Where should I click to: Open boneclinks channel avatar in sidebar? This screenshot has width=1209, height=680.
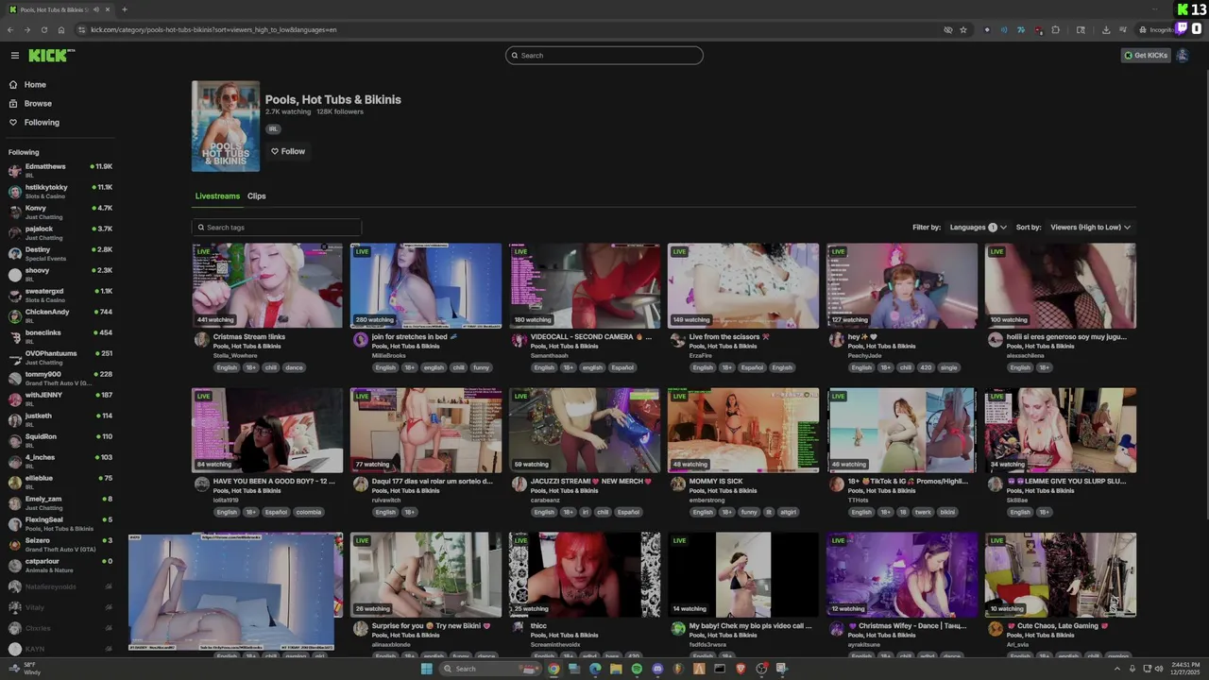click(x=14, y=336)
